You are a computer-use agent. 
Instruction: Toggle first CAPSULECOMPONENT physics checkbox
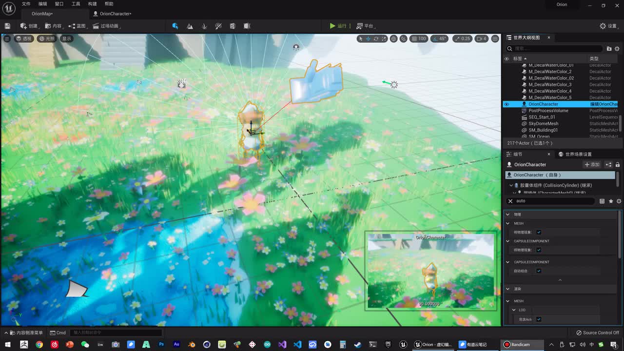point(539,250)
